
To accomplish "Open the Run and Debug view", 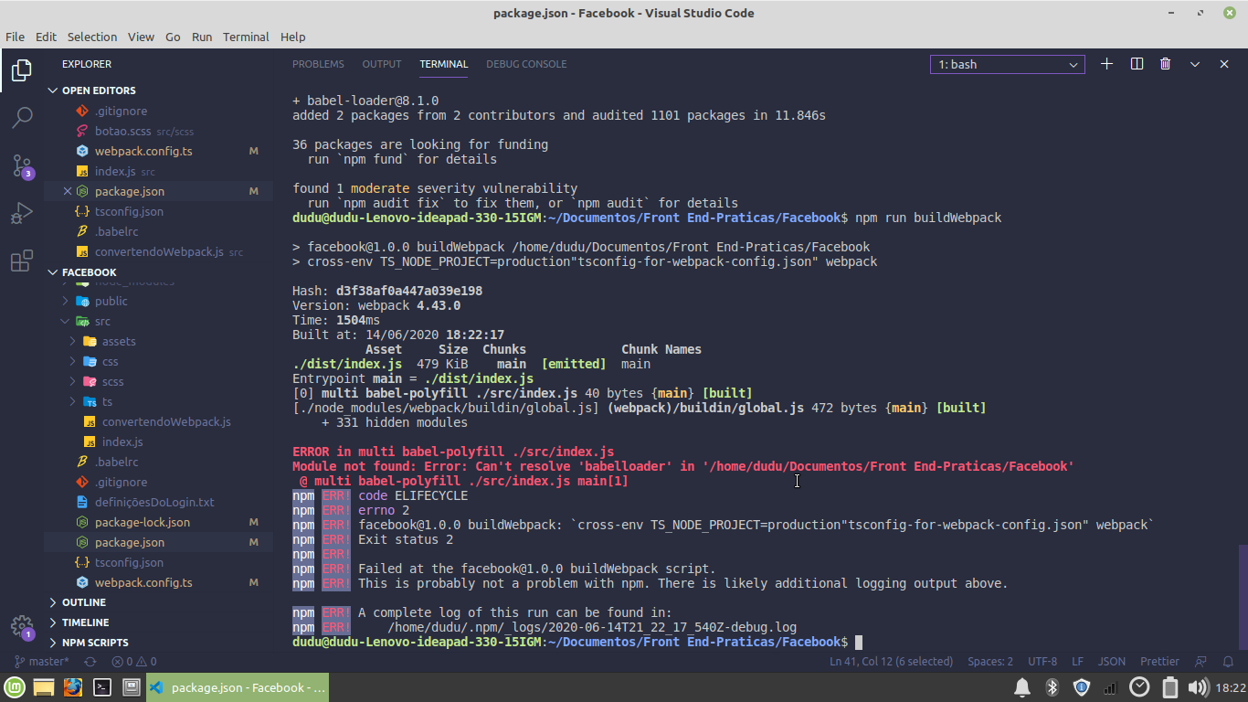I will pyautogui.click(x=22, y=214).
